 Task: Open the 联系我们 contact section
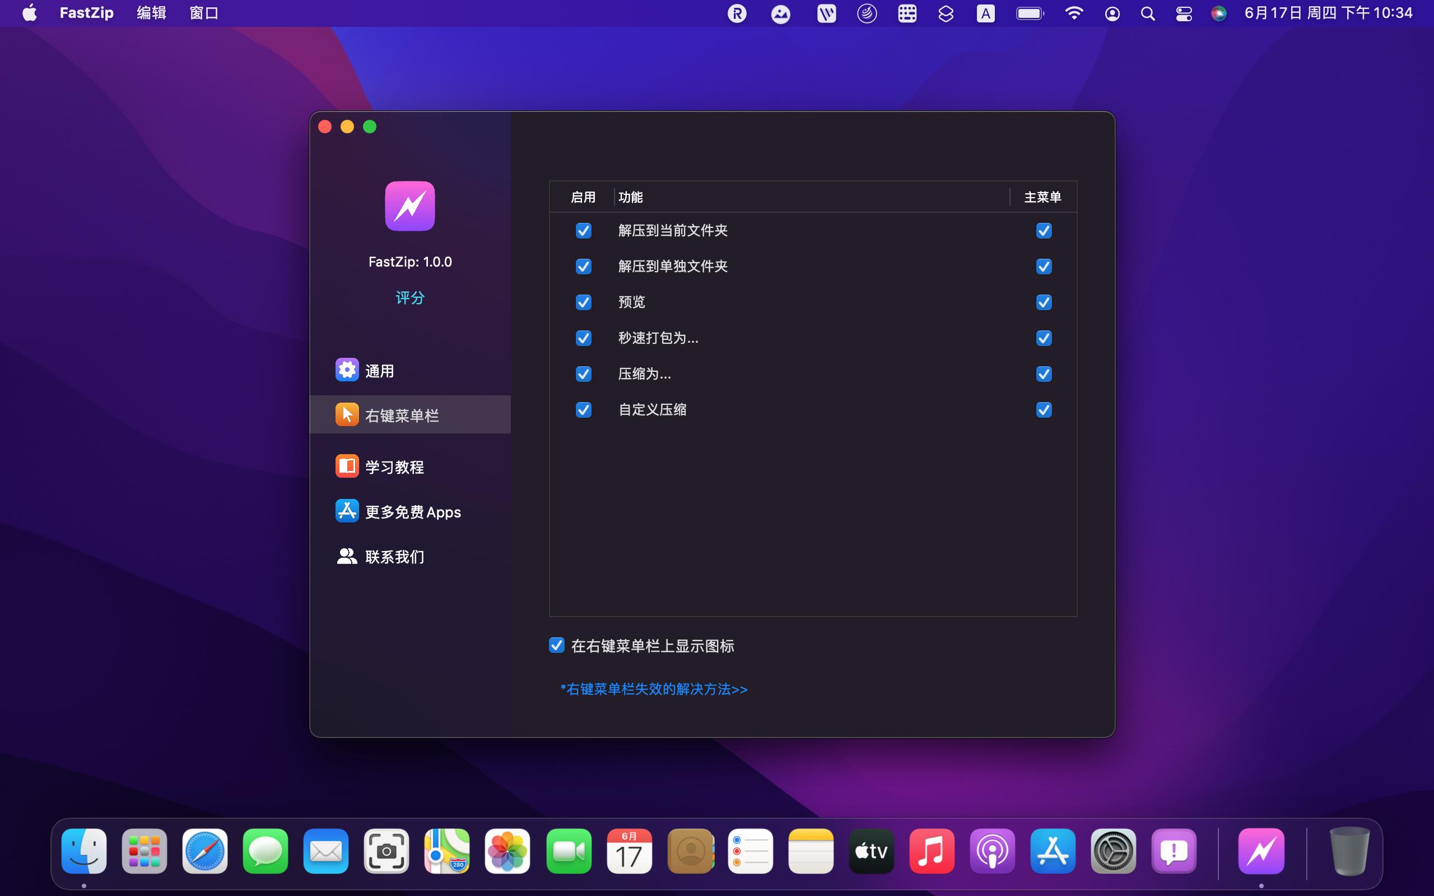(x=394, y=556)
